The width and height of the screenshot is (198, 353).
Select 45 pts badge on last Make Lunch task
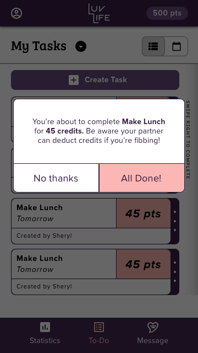point(143,264)
